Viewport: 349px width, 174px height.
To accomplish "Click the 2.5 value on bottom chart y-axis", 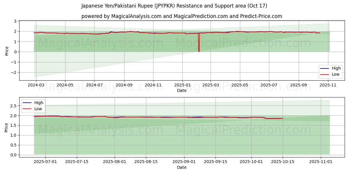I will tap(13, 106).
